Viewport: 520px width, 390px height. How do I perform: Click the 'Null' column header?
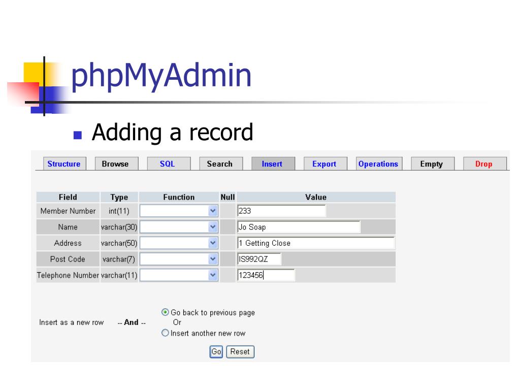228,197
